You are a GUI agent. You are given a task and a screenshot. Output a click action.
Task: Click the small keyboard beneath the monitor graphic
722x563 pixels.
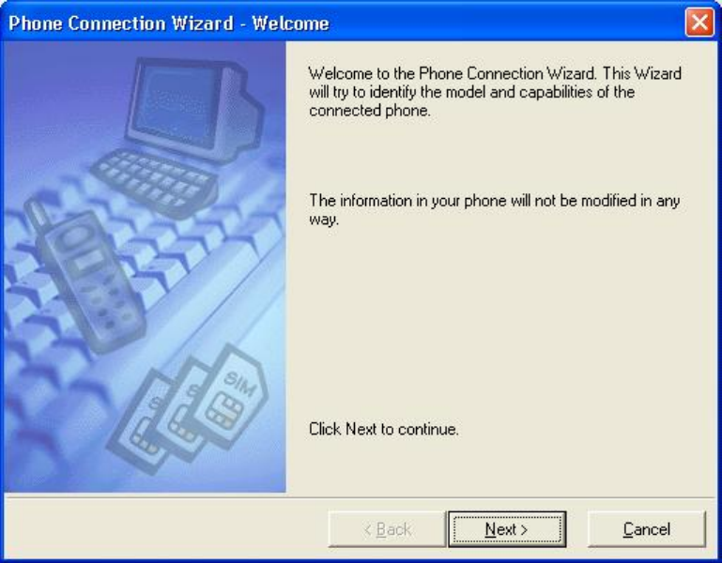[154, 183]
